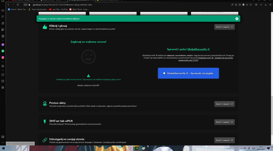The width and height of the screenshot is (273, 151).
Task: Click the zoom-out magnifier icon in toolbar
Action: click(x=232, y=5)
